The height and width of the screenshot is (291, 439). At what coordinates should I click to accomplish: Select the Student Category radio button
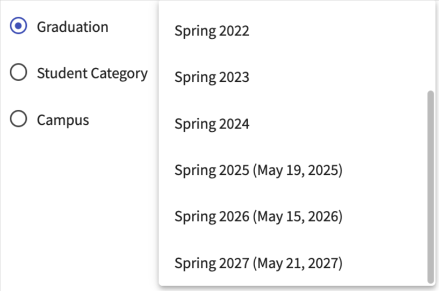[x=18, y=73]
